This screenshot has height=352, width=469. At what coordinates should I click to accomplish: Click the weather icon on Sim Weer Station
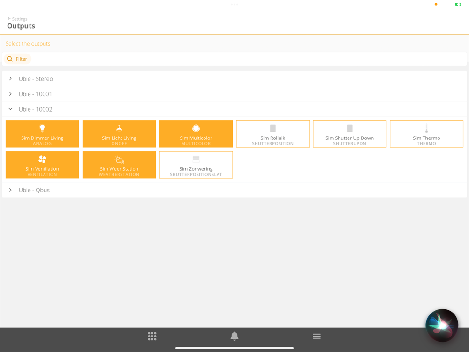pos(119,160)
